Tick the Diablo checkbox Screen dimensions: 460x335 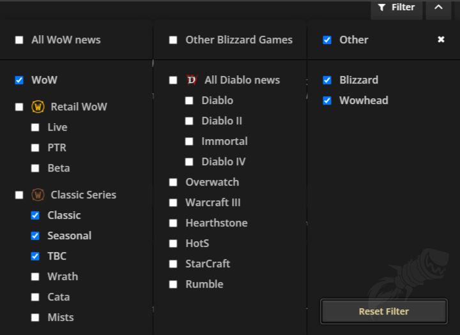(189, 101)
